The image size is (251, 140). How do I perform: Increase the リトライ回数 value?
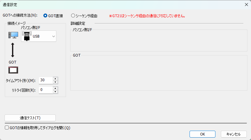click(55, 88)
